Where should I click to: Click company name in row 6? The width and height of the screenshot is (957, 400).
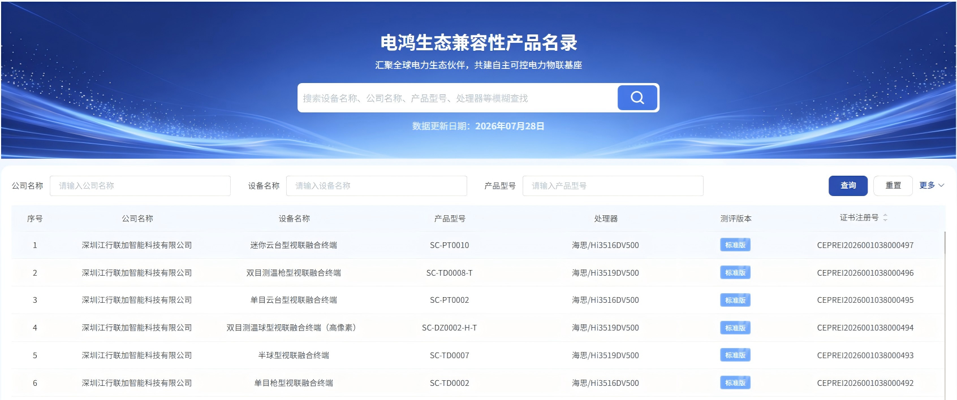tap(137, 383)
